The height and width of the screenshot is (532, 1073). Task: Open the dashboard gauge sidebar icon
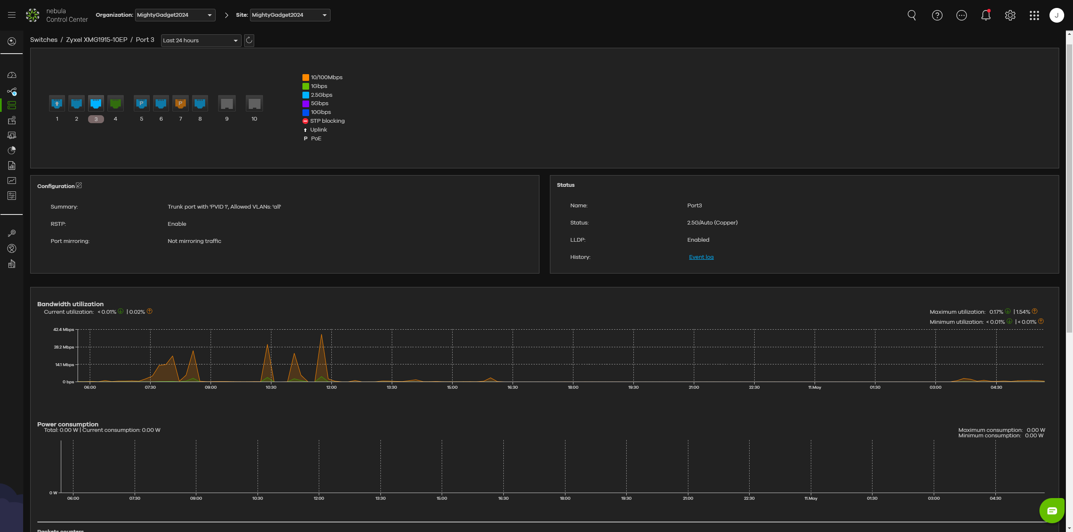point(12,75)
